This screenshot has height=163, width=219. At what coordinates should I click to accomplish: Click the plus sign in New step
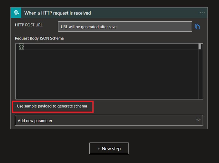coord(99,149)
